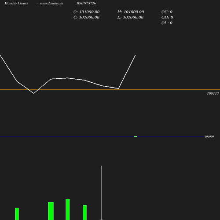This screenshot has height=220, width=220.
Task: Click the 100118 price axis label
Action: click(x=213, y=93)
